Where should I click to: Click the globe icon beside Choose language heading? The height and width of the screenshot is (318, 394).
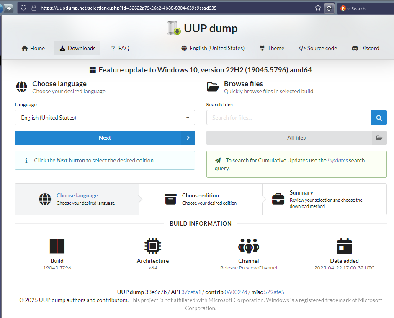pos(22,87)
